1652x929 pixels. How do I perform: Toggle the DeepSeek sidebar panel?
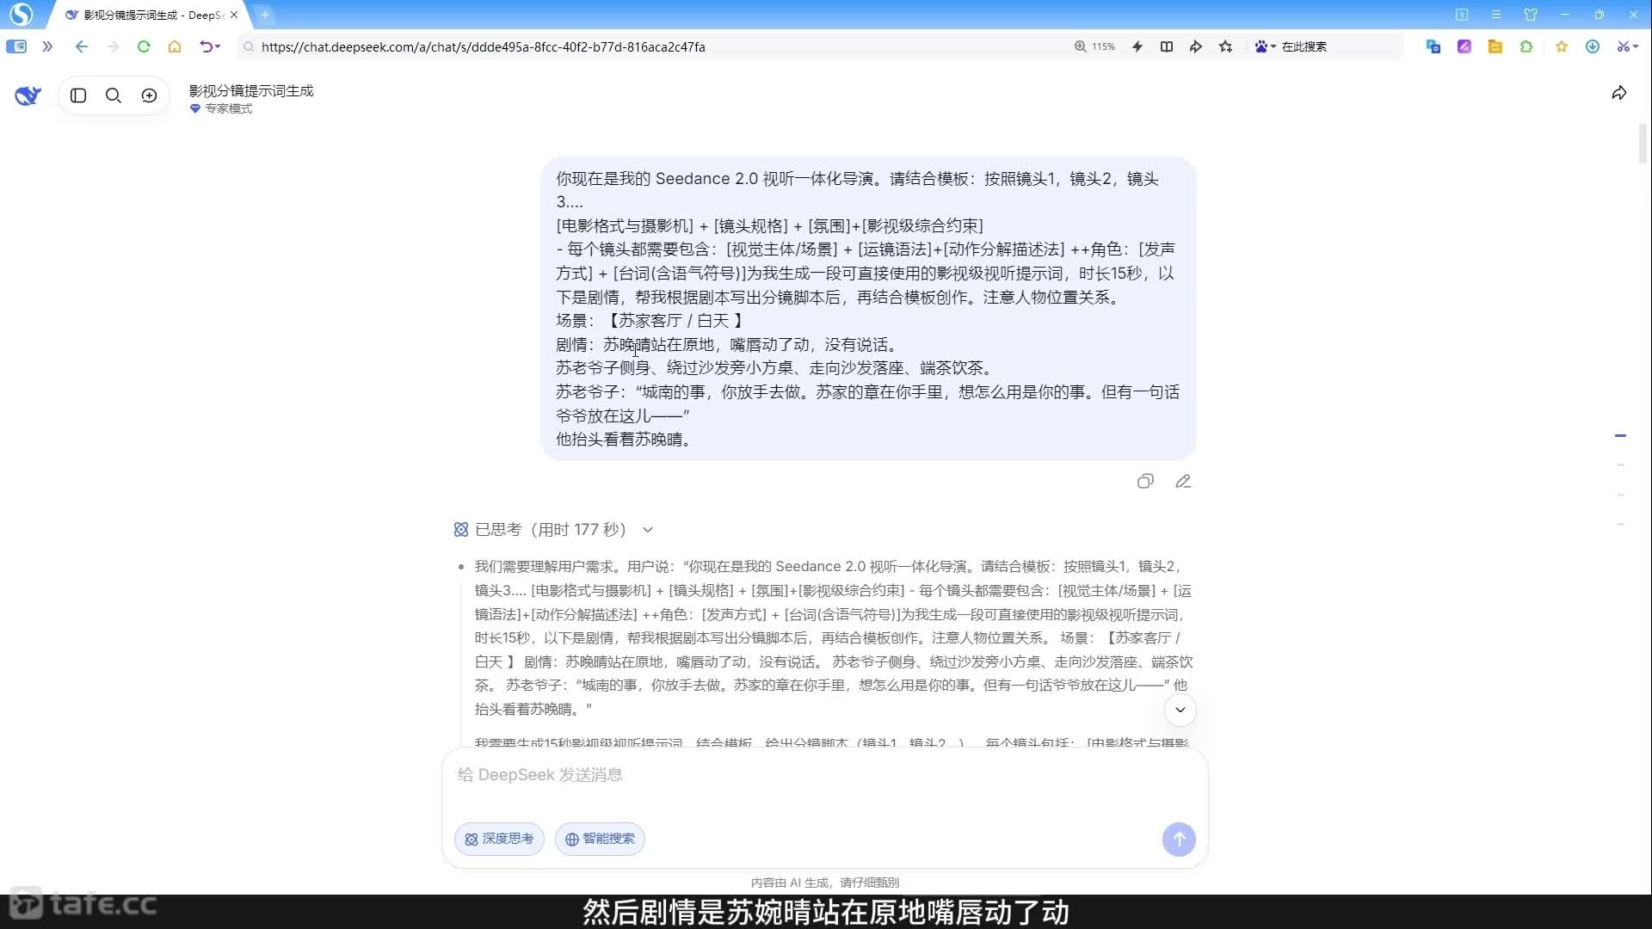78,95
